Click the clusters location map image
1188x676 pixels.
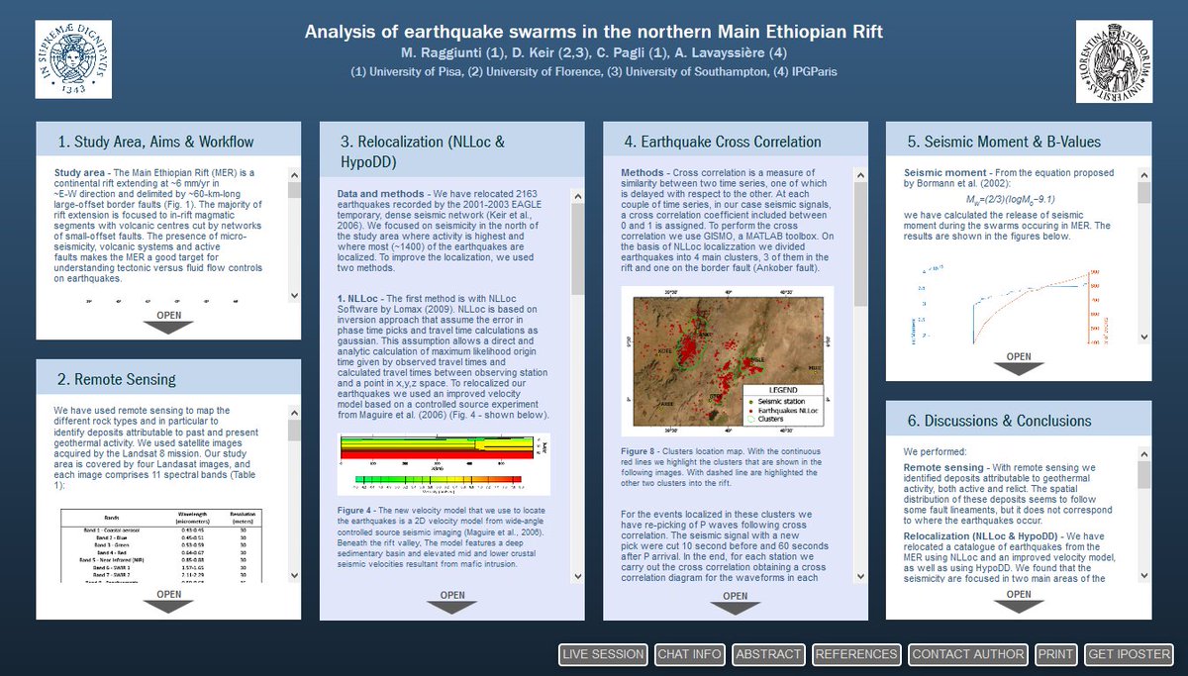(x=728, y=362)
